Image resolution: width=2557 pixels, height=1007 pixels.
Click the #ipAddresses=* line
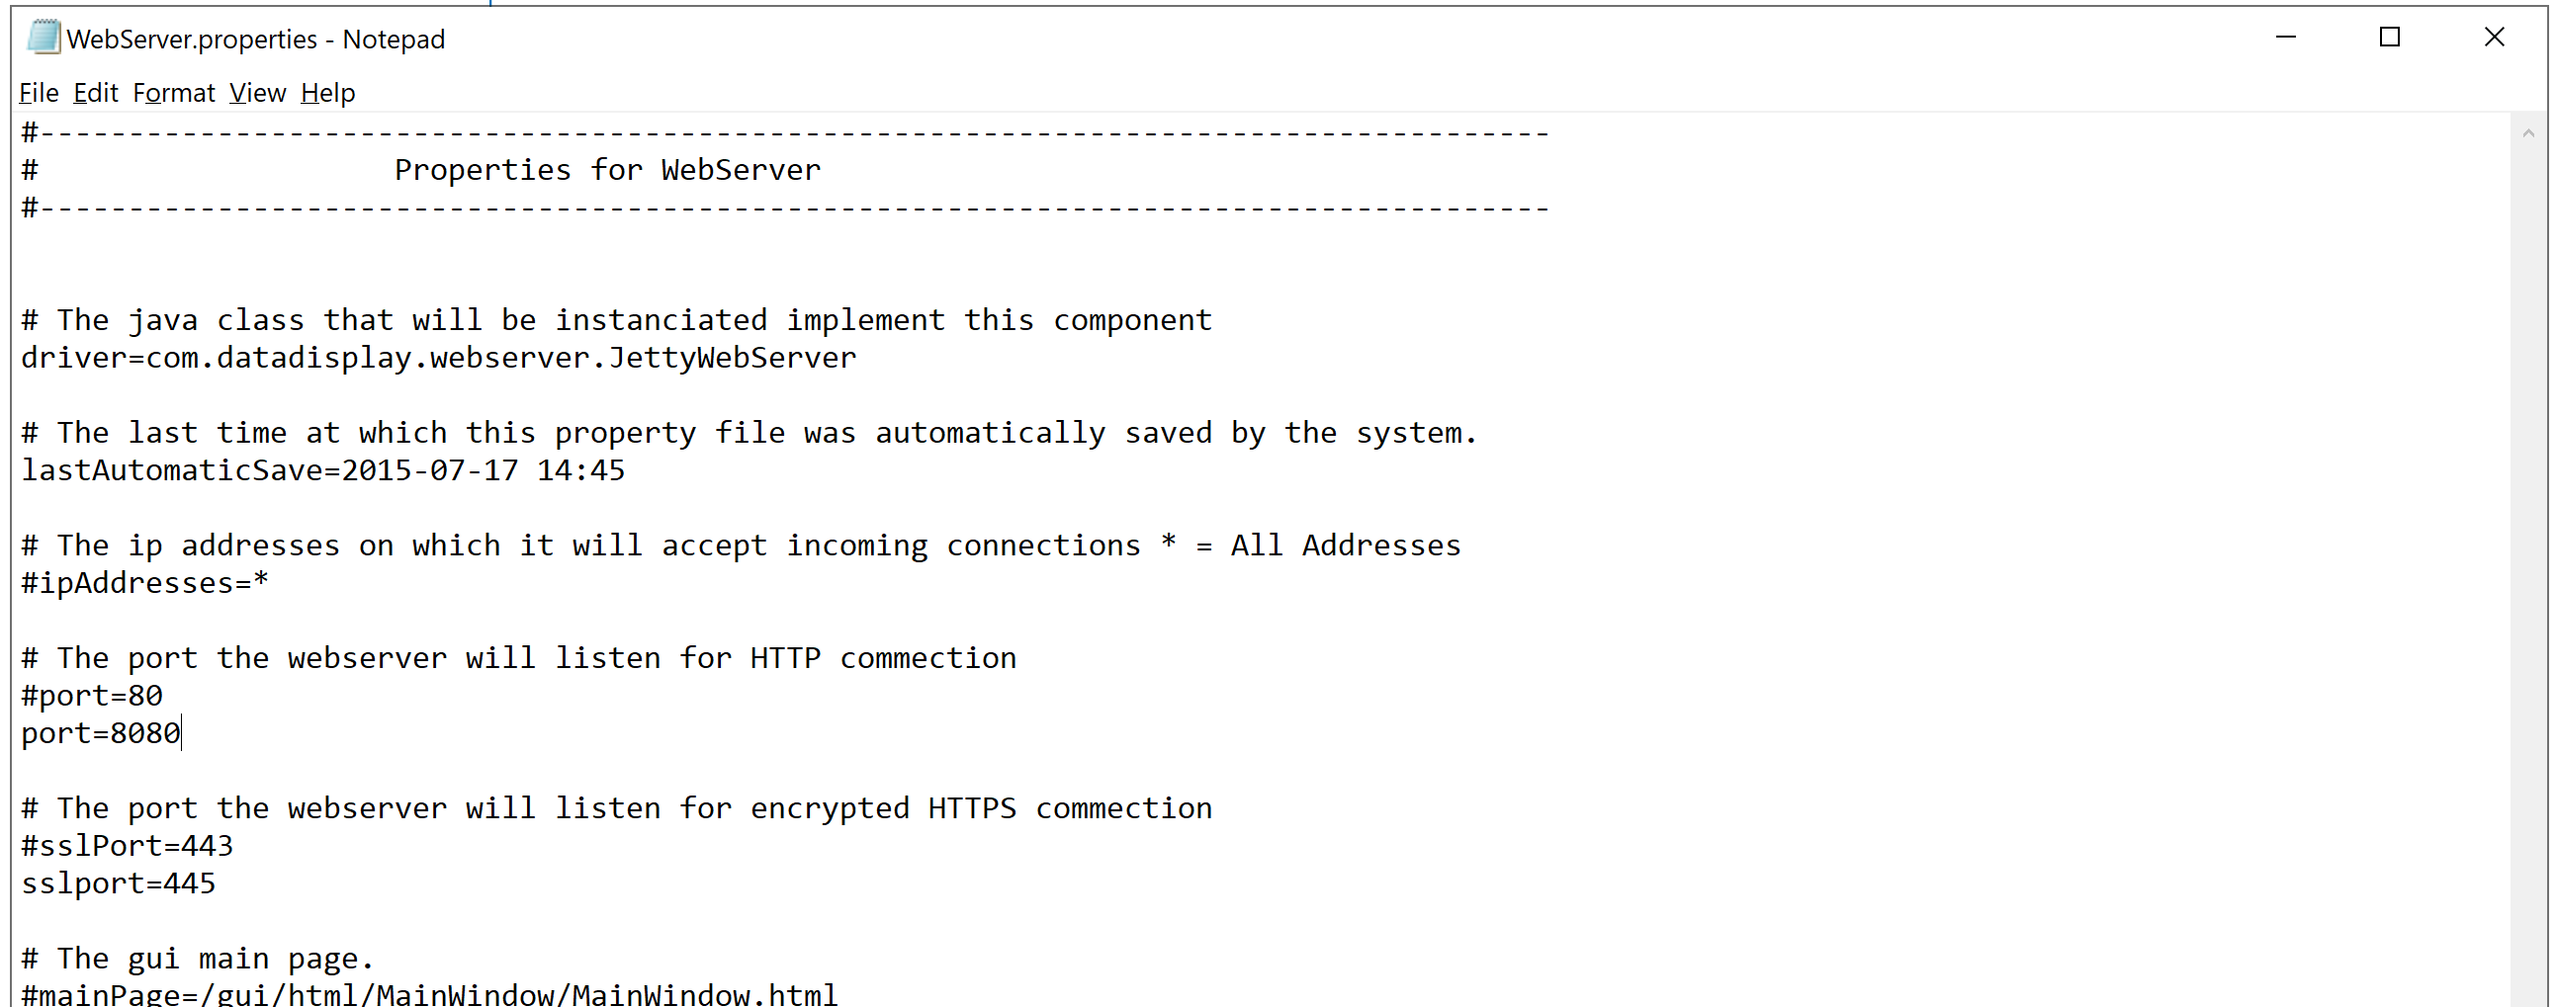(145, 583)
